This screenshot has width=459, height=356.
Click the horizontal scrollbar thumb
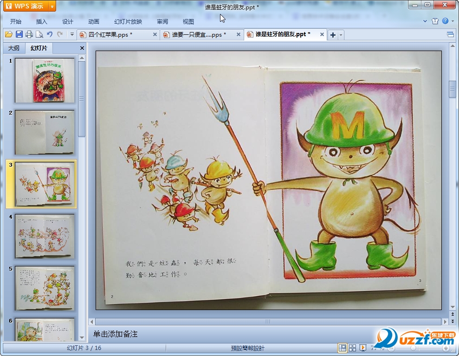pyautogui.click(x=268, y=322)
